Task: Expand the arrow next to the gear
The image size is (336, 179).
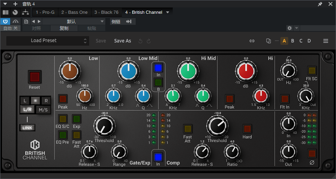Action: click(x=297, y=28)
